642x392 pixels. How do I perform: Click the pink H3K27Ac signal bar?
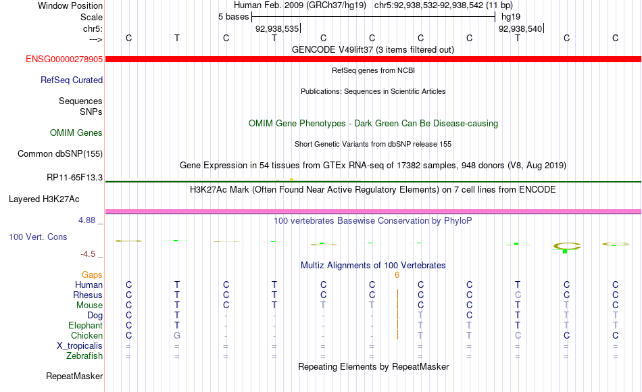pos(373,212)
